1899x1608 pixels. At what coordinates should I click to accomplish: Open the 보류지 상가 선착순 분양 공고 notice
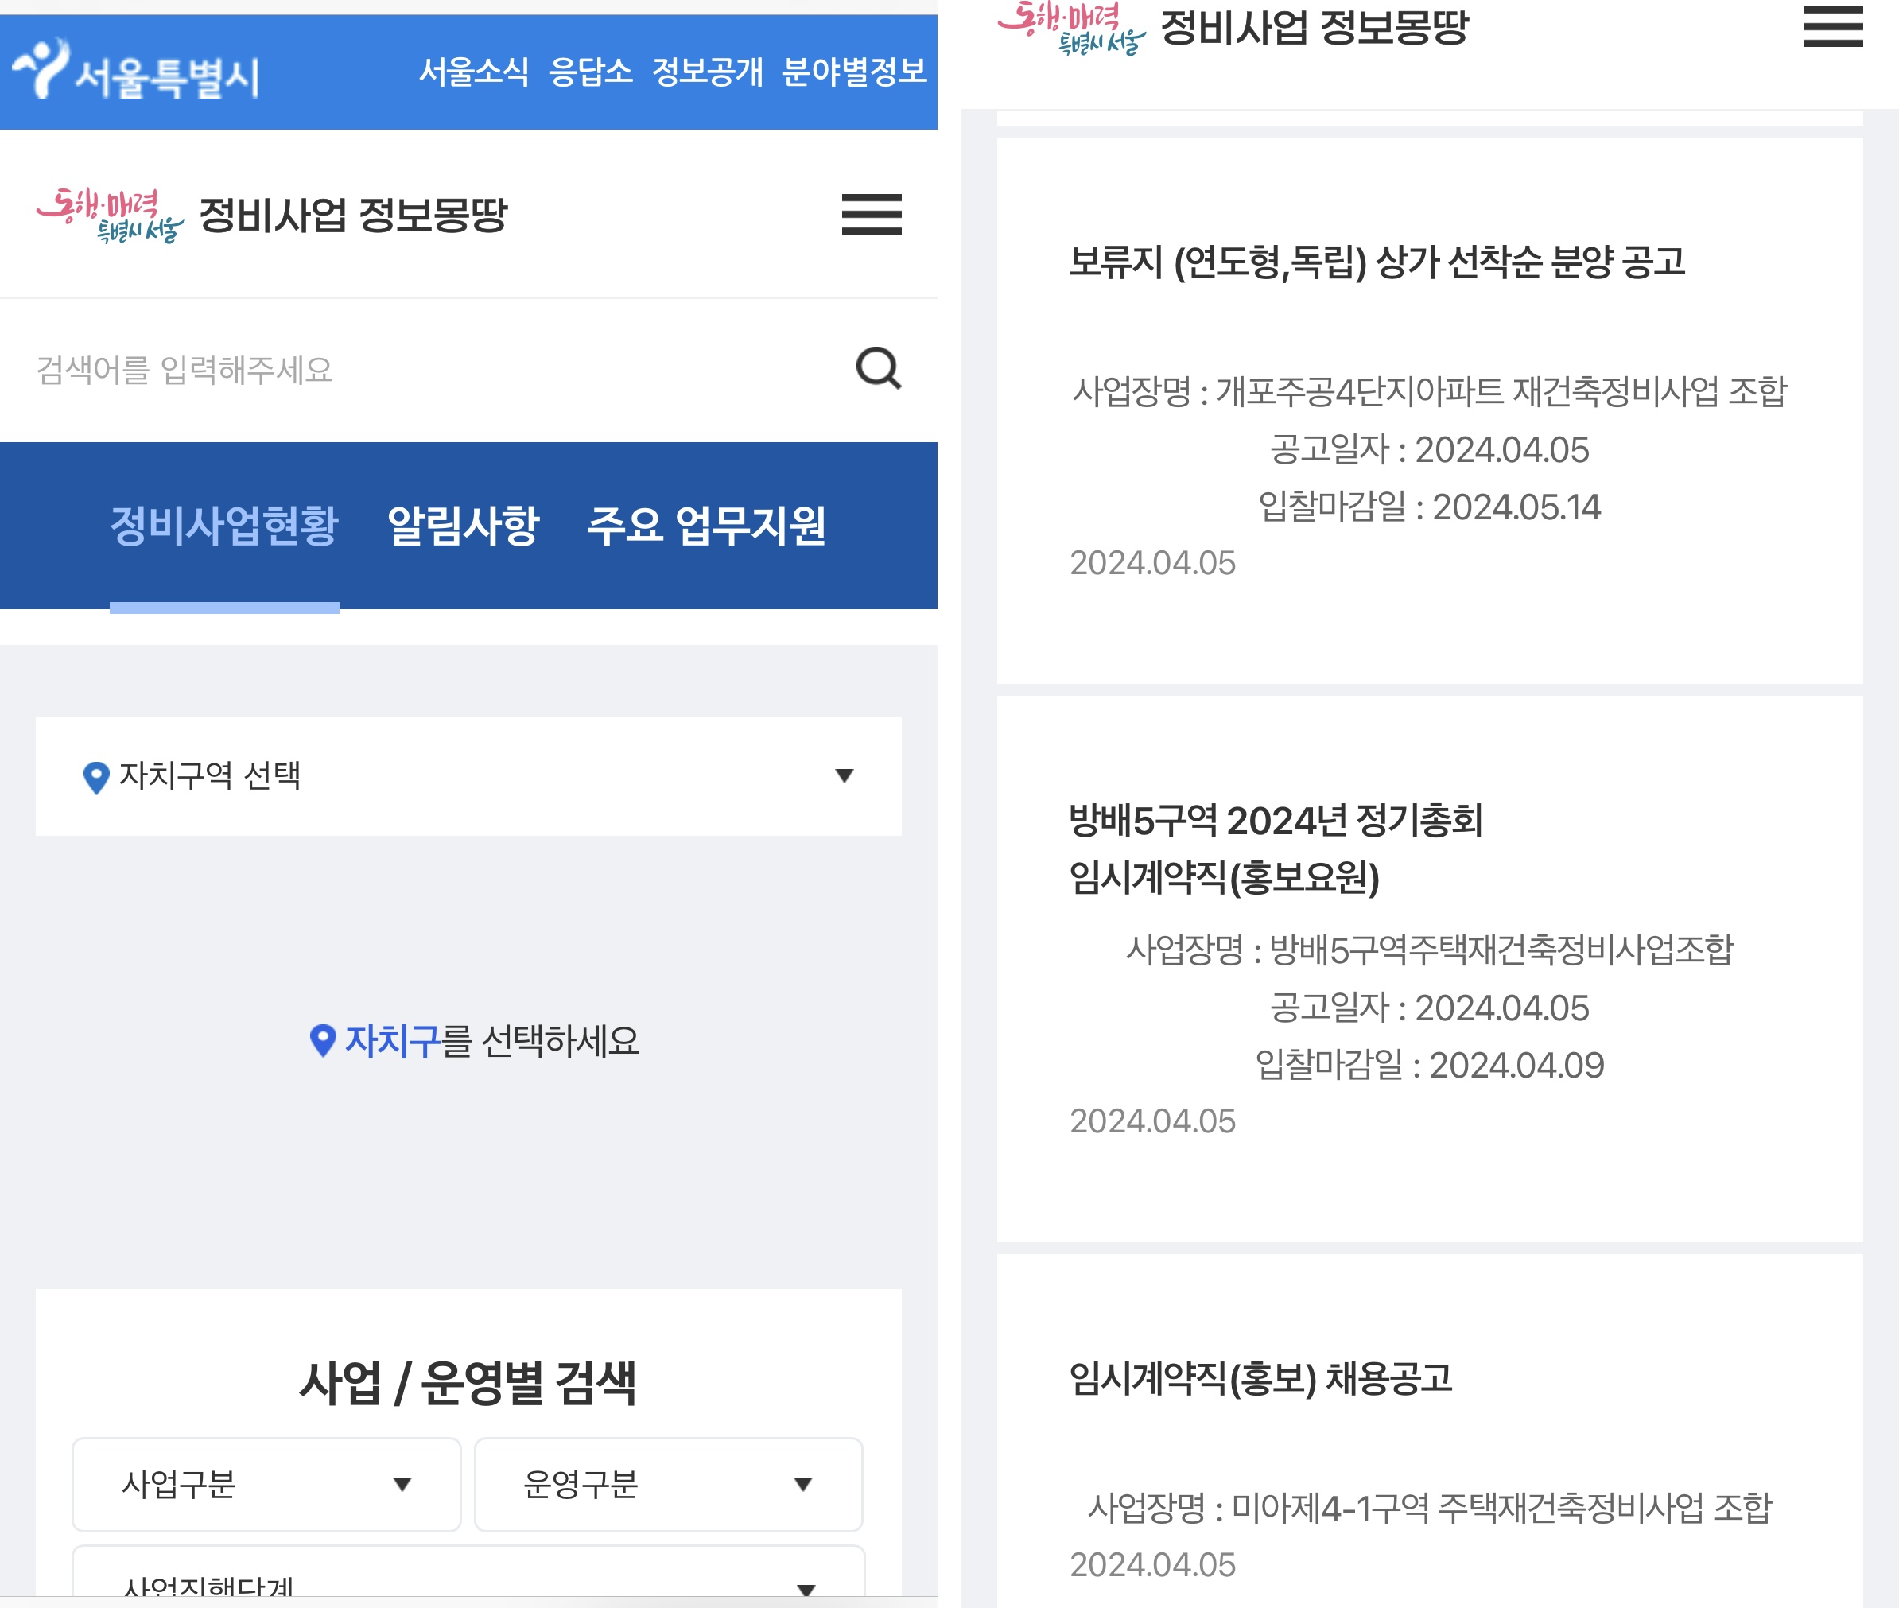[1376, 262]
